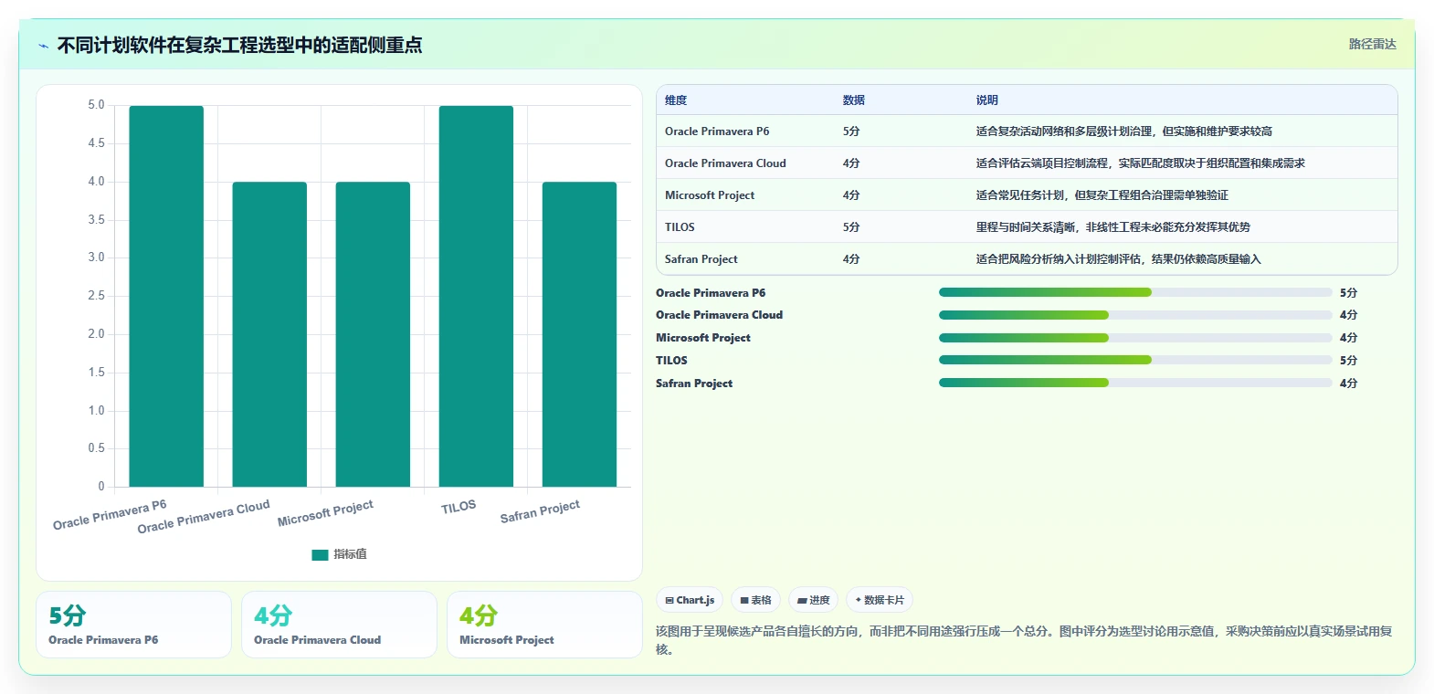Click the 5.0 y-axis tick label
Screen dimensions: 1434x694
pos(96,105)
